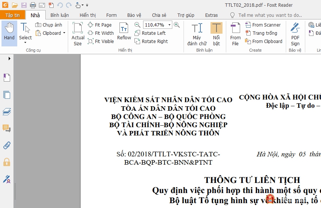Zoom in with the plus magnifier

(x=177, y=25)
